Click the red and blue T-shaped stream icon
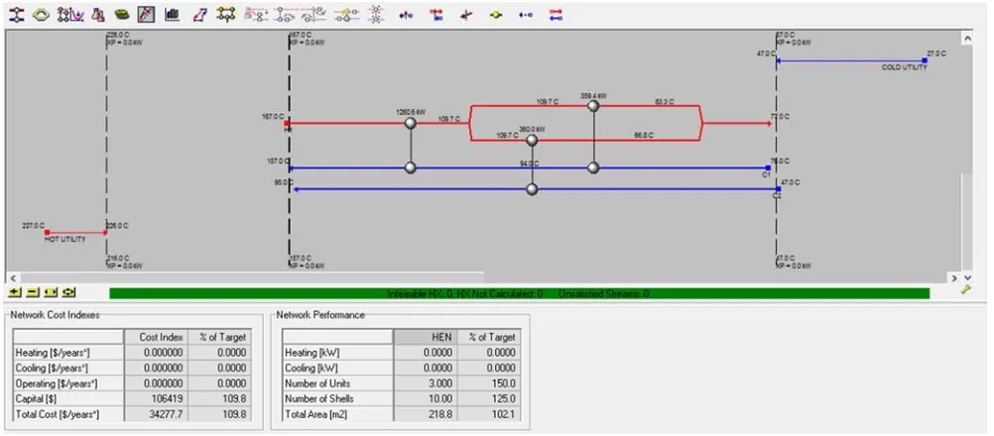This screenshot has width=994, height=436. pyautogui.click(x=436, y=15)
